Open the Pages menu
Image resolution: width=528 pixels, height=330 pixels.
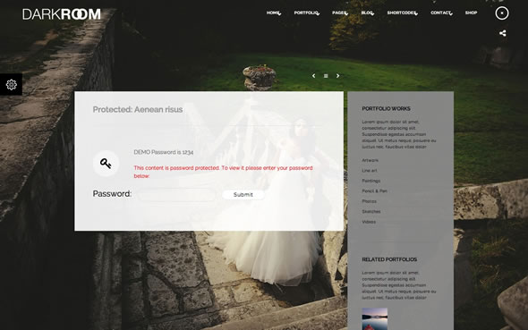(339, 13)
